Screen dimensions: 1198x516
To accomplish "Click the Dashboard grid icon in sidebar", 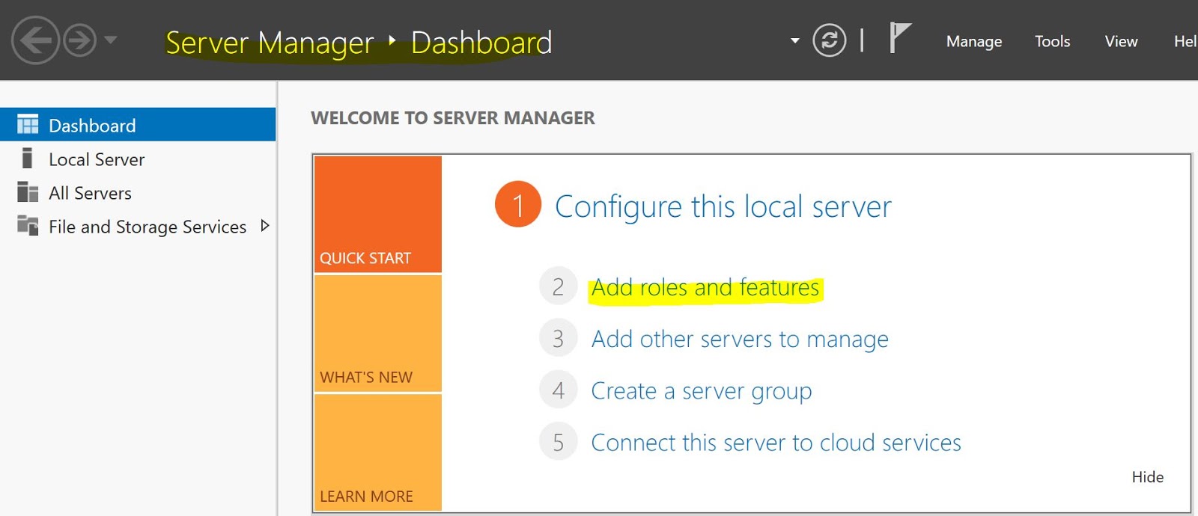I will click(x=28, y=124).
